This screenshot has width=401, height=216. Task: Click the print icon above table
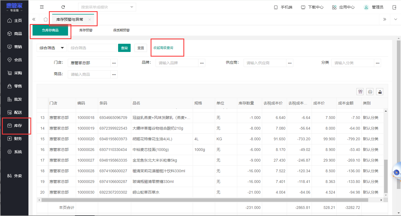click(370, 92)
